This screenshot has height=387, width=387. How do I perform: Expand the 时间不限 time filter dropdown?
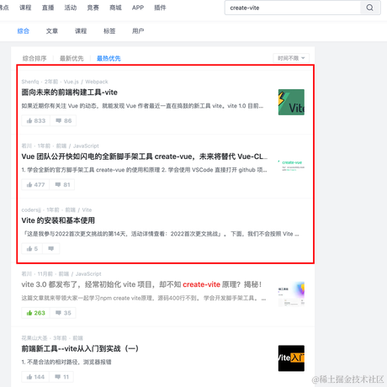tap(291, 58)
